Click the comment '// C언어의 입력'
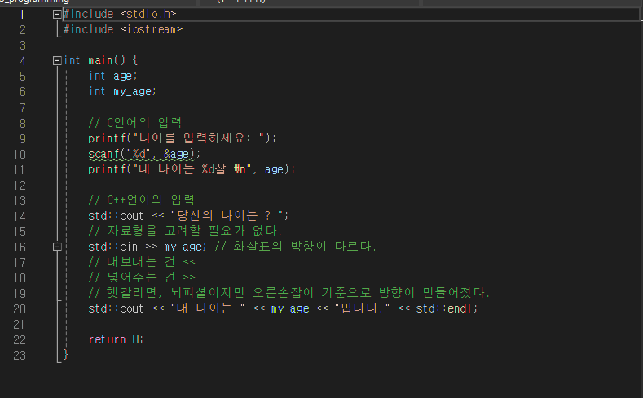This screenshot has width=643, height=398. [x=135, y=122]
